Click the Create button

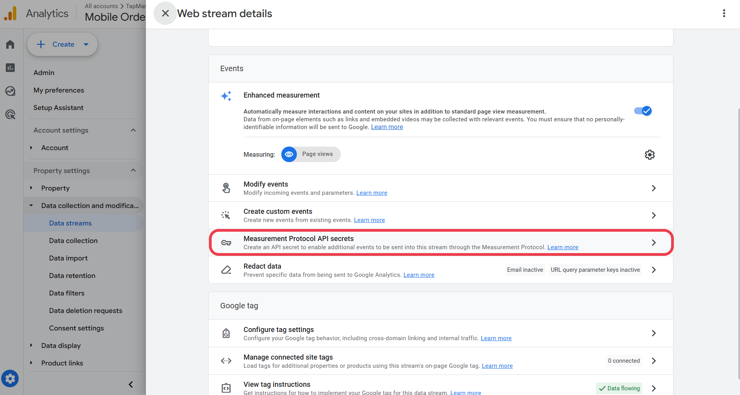coord(62,44)
